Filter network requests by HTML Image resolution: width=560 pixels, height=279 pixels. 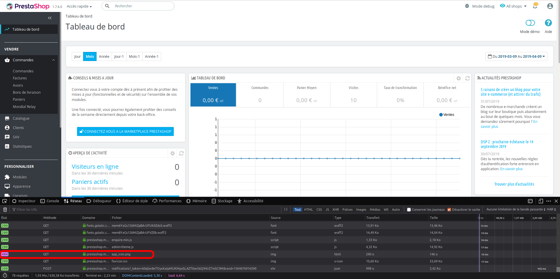pos(308,210)
